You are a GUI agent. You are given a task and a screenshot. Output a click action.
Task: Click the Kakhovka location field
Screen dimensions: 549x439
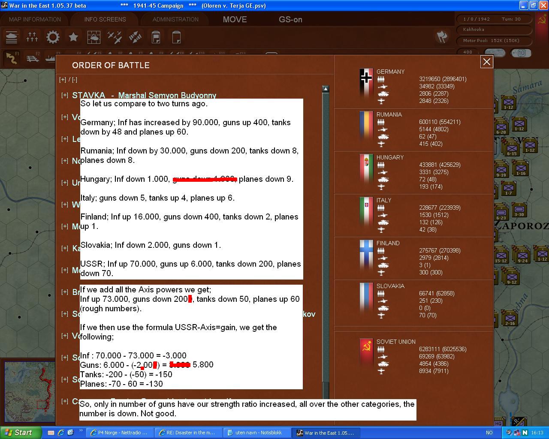point(494,30)
